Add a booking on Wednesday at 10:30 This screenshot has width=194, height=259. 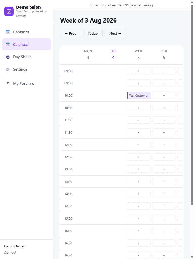point(139,108)
